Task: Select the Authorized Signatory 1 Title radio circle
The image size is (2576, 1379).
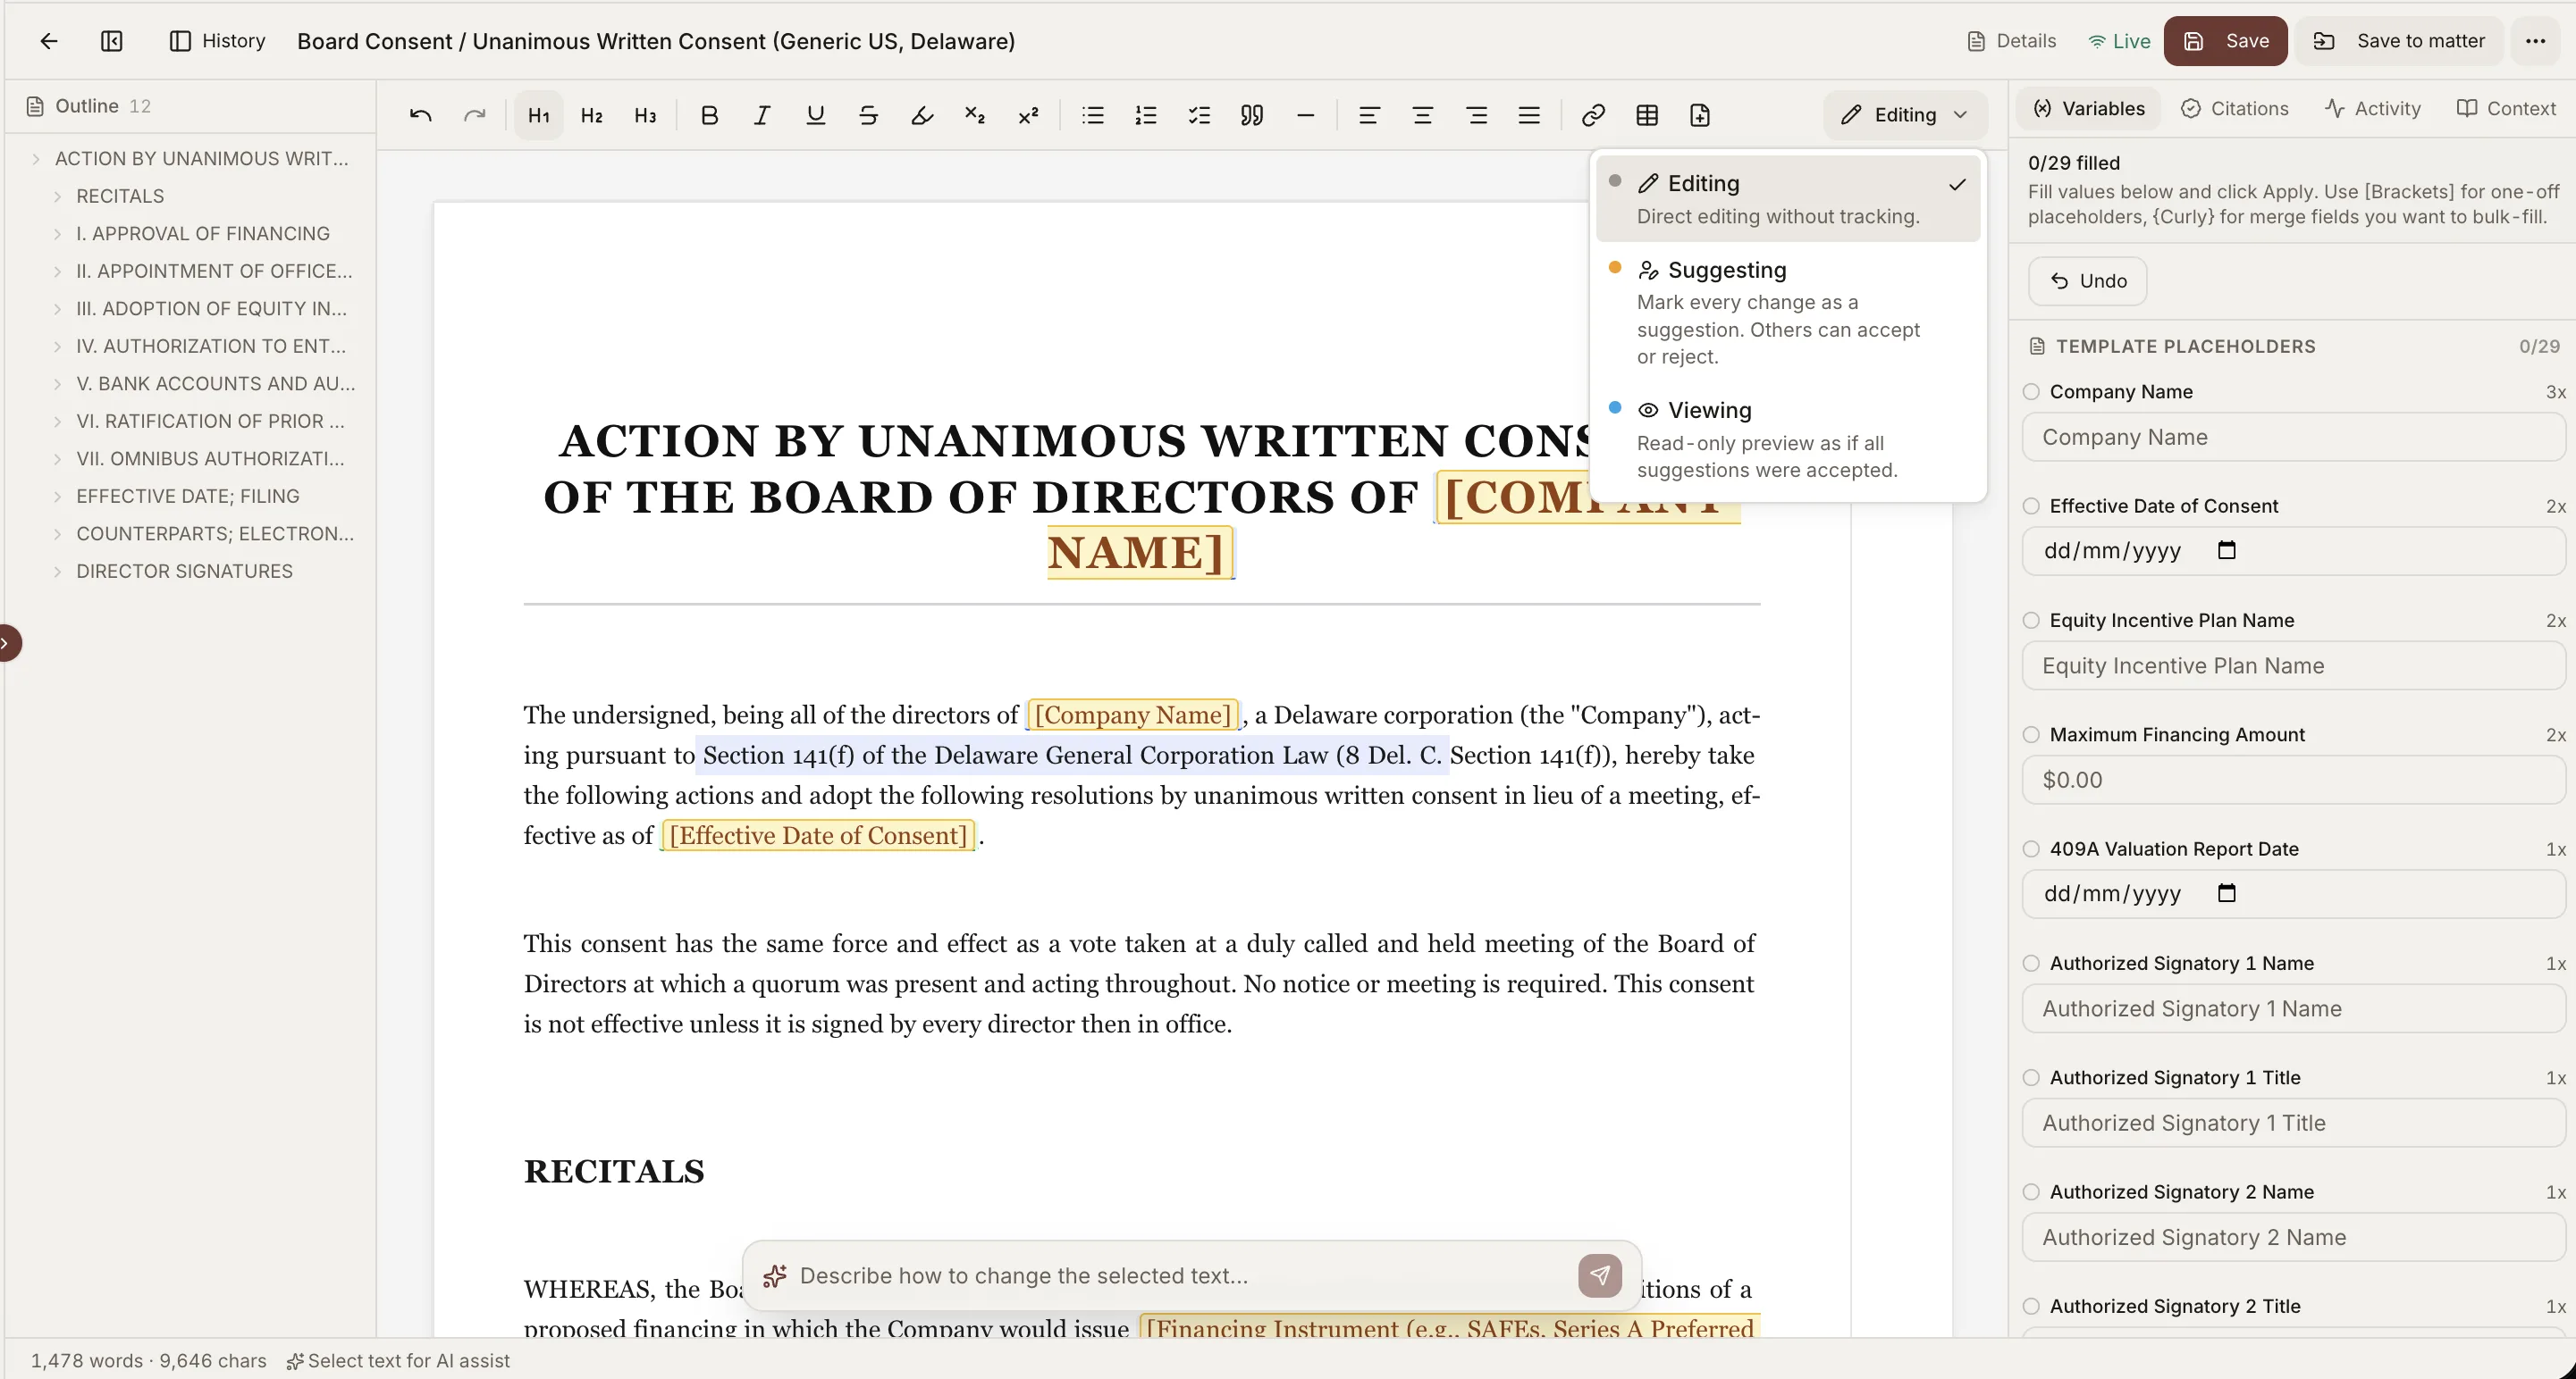Action: [2031, 1077]
